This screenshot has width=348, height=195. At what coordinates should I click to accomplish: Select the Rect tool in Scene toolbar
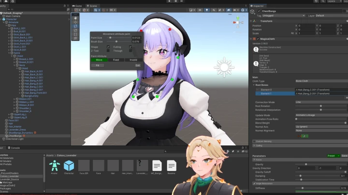[x=75, y=34]
